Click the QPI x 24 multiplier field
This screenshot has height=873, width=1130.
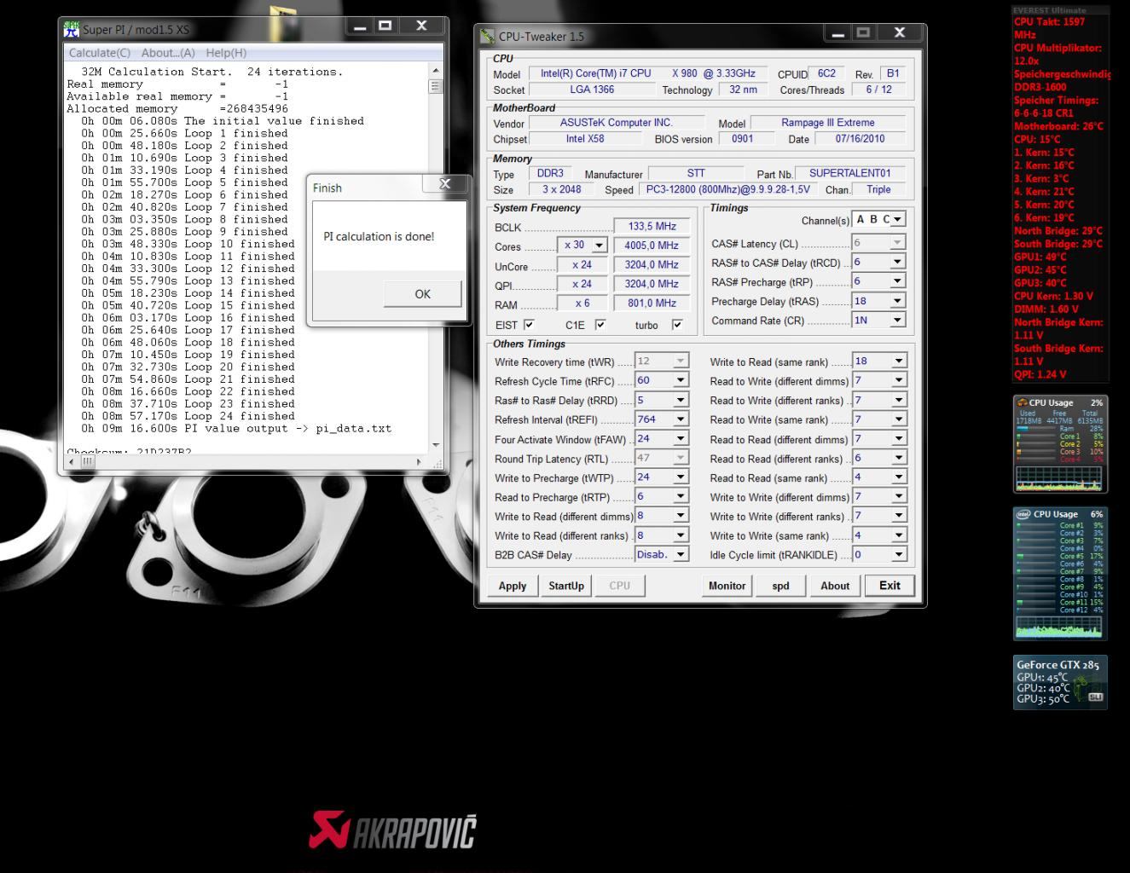pyautogui.click(x=582, y=284)
